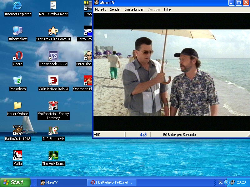Click the MoreTV video picture

coord(171,73)
